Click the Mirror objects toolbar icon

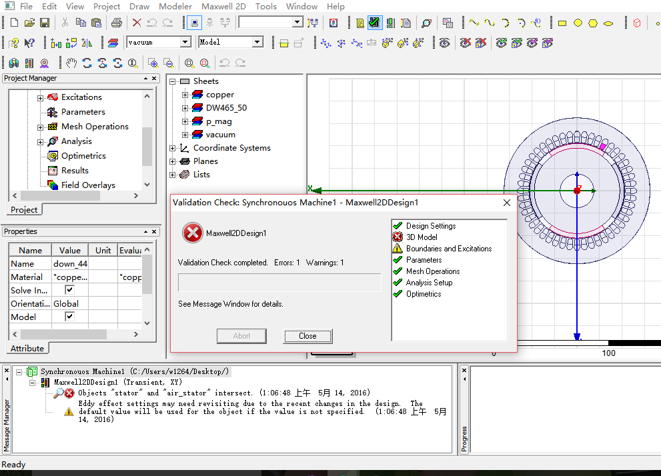(87, 43)
